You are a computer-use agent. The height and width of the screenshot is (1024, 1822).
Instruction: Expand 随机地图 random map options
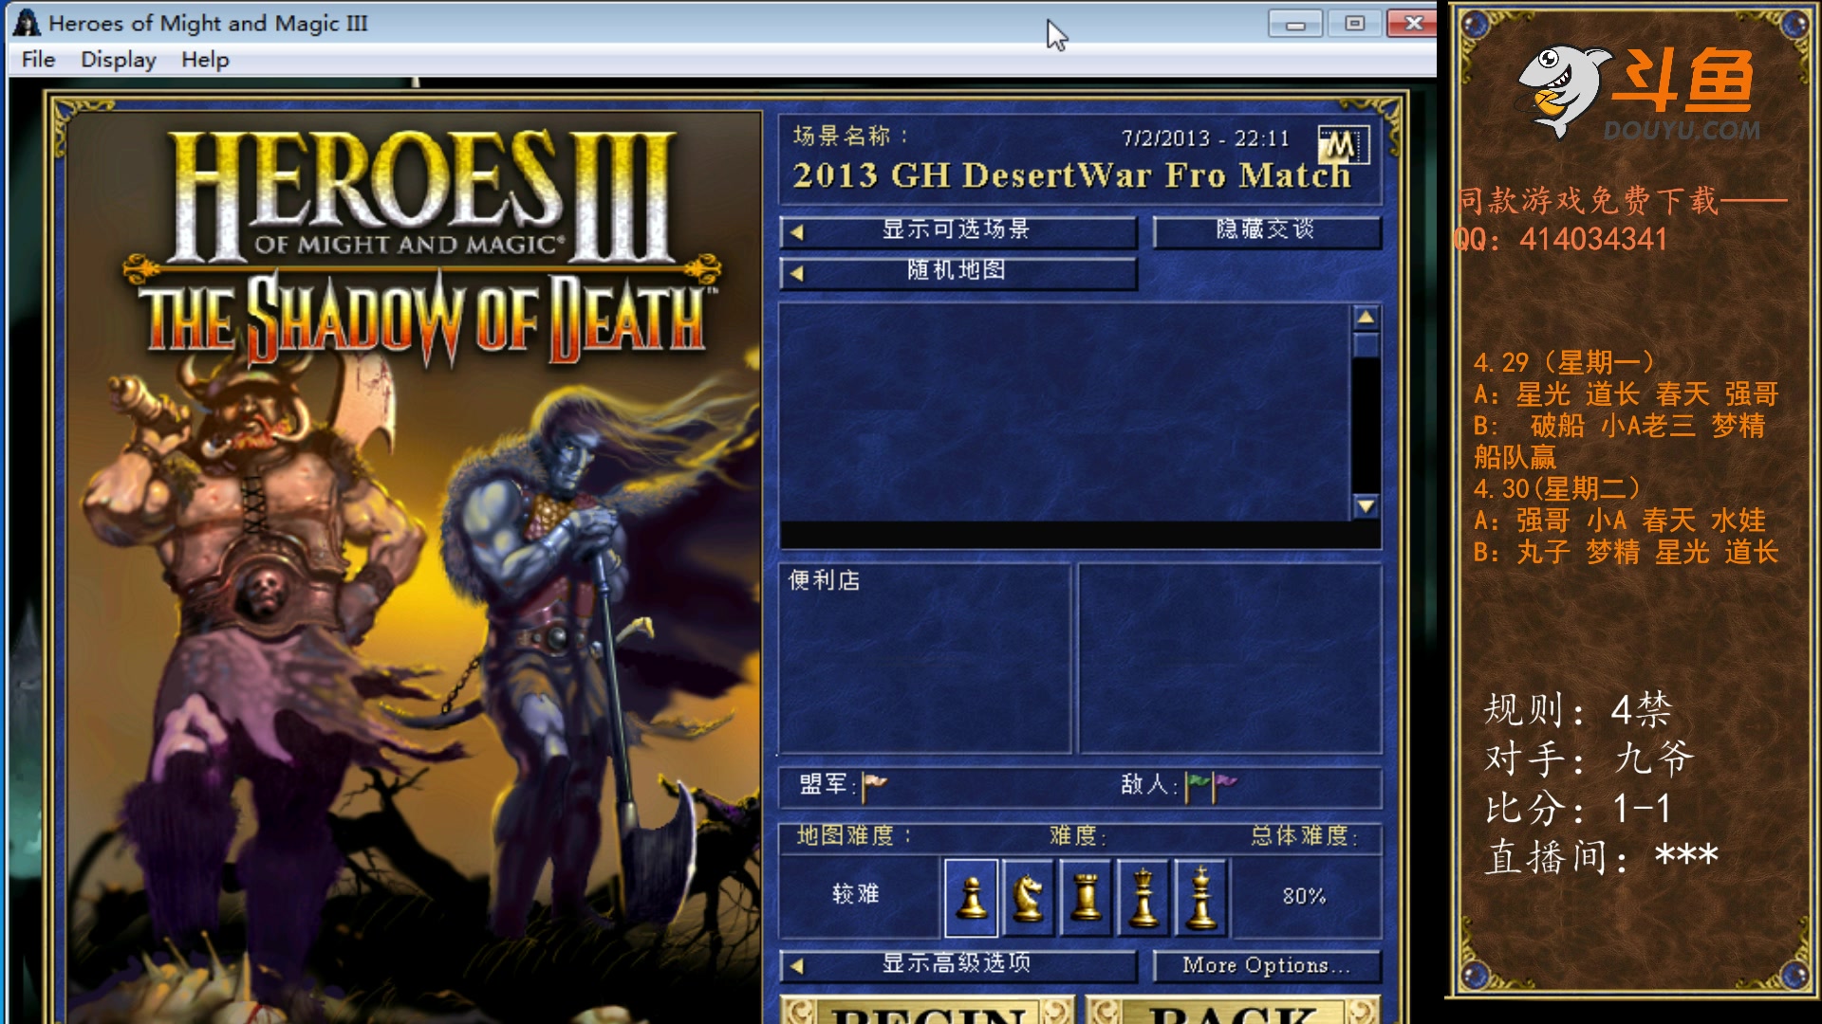click(x=958, y=272)
